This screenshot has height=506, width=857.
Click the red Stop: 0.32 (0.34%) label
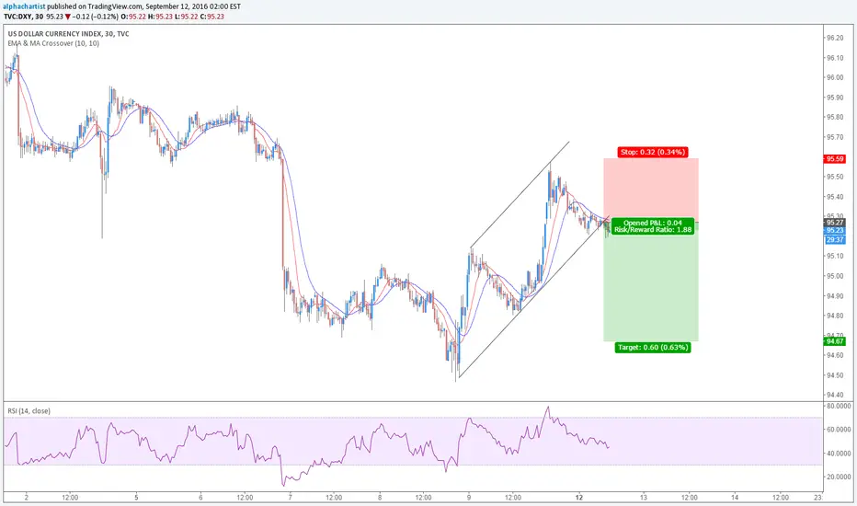click(x=653, y=152)
